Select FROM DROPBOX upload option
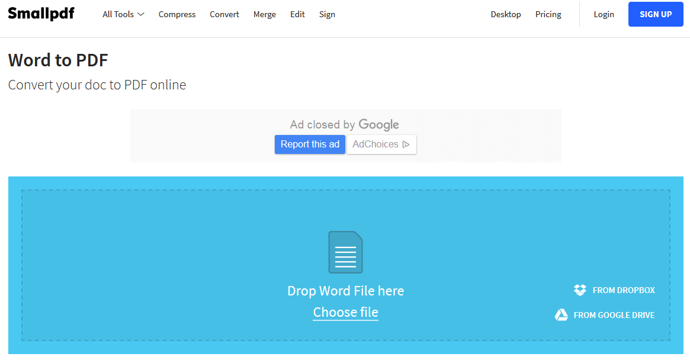Screen dimensions: 690x360 coord(614,290)
